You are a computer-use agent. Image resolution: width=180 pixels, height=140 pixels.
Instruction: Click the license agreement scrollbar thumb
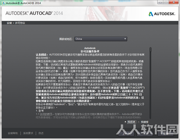[x=151, y=50]
